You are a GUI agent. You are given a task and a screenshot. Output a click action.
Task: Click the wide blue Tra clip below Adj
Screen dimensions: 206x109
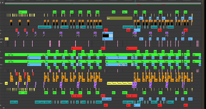108,39
